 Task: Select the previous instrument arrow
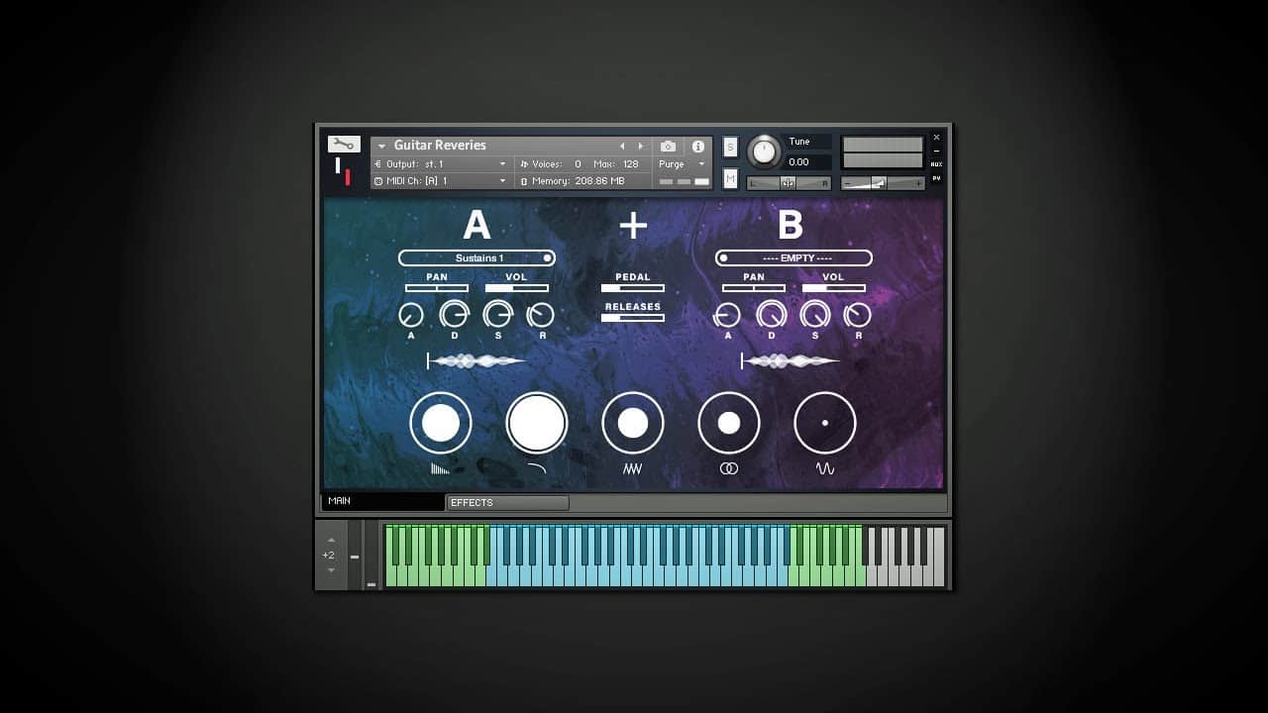[622, 147]
